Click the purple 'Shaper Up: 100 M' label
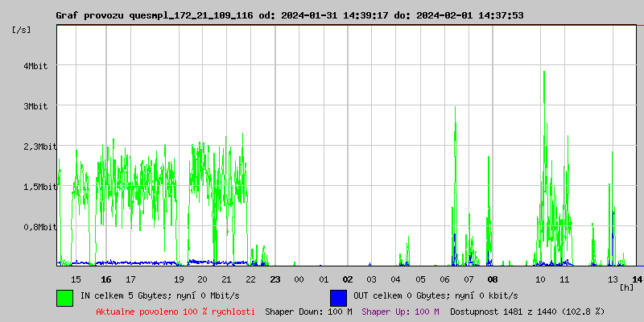The width and height of the screenshot is (644, 322). pos(400,312)
